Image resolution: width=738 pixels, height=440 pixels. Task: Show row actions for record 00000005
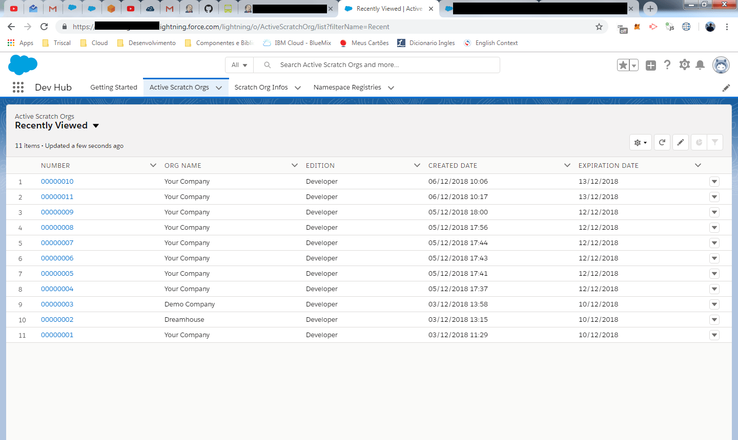(714, 274)
